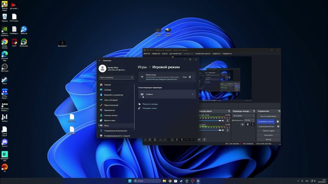Viewport: 328px width, 184px height.
Task: Go back with the Settings back arrow
Action: [x=100, y=61]
